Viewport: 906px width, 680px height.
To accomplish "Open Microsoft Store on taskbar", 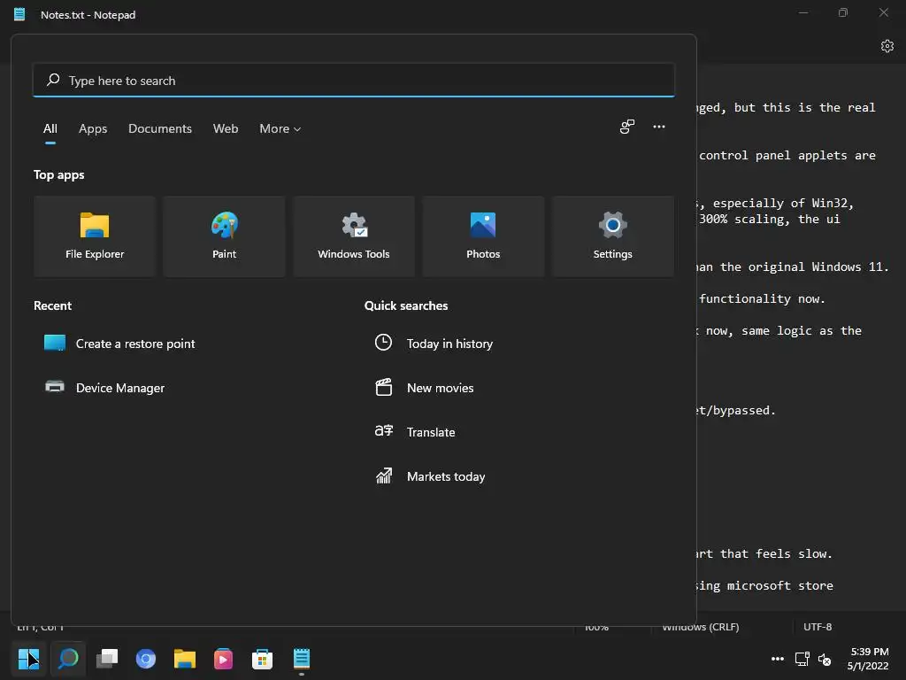I will point(262,659).
